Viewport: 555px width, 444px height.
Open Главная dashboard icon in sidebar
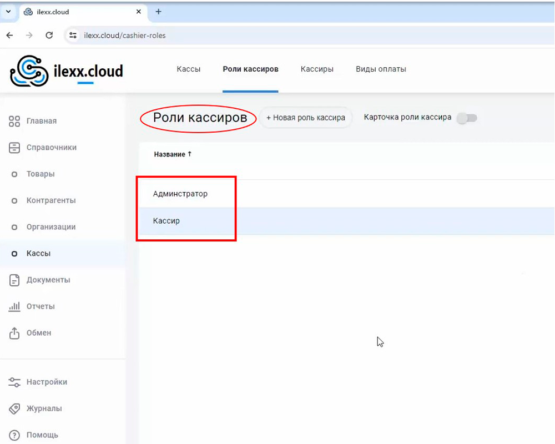[x=15, y=121]
